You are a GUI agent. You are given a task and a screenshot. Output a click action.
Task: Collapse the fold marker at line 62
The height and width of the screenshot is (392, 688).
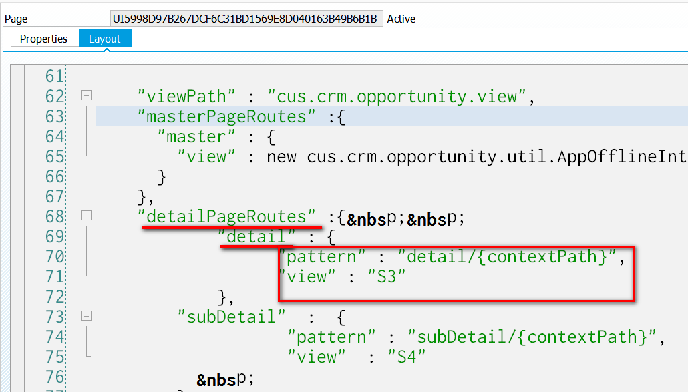click(x=86, y=95)
